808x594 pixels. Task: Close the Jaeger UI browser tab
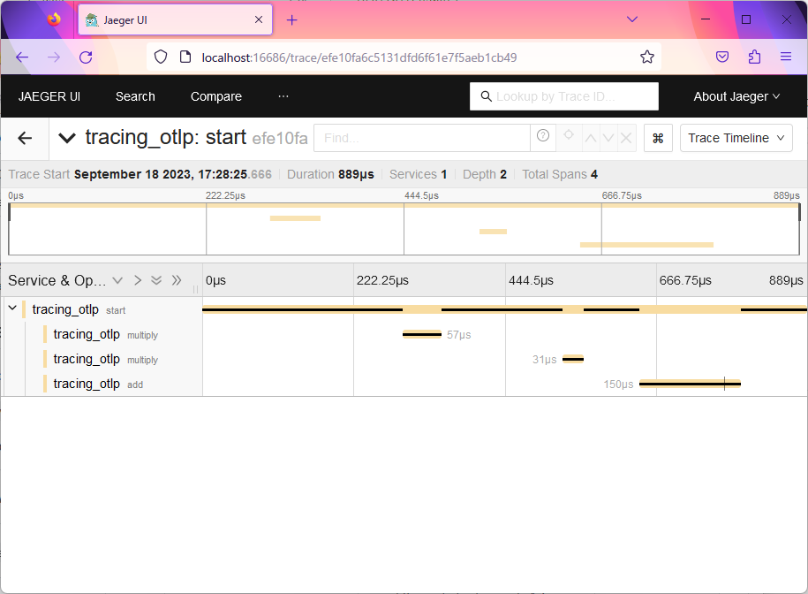point(259,19)
